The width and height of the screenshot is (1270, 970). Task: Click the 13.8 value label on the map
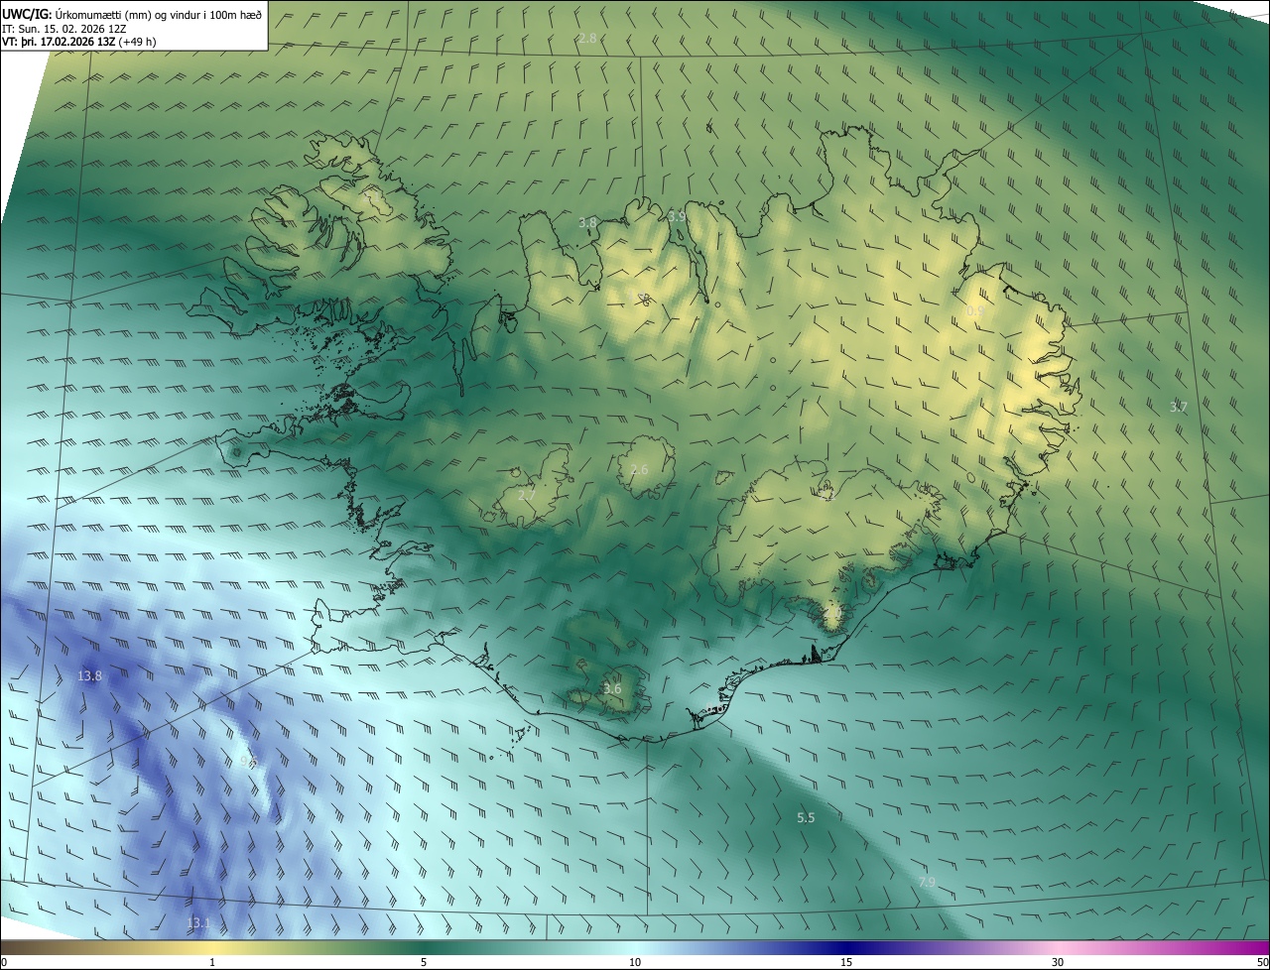(89, 676)
